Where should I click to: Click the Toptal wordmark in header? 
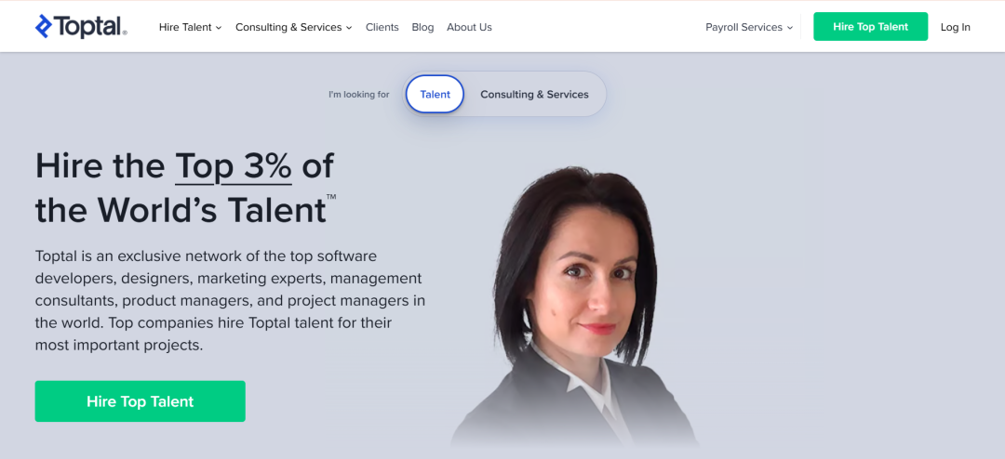click(x=90, y=27)
